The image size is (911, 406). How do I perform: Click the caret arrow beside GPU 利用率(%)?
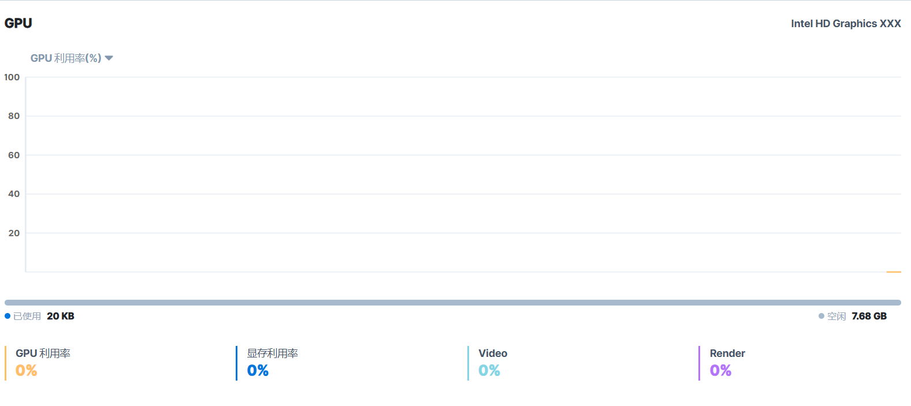(109, 58)
